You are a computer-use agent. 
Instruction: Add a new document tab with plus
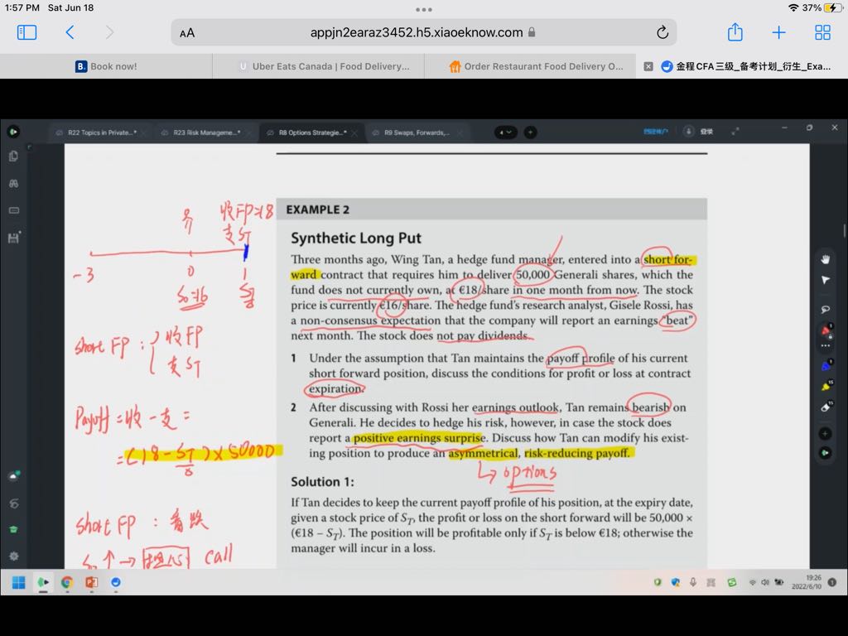[x=531, y=132]
